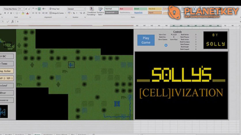Click the font color icon
The image size is (241, 135).
[x=27, y=13]
